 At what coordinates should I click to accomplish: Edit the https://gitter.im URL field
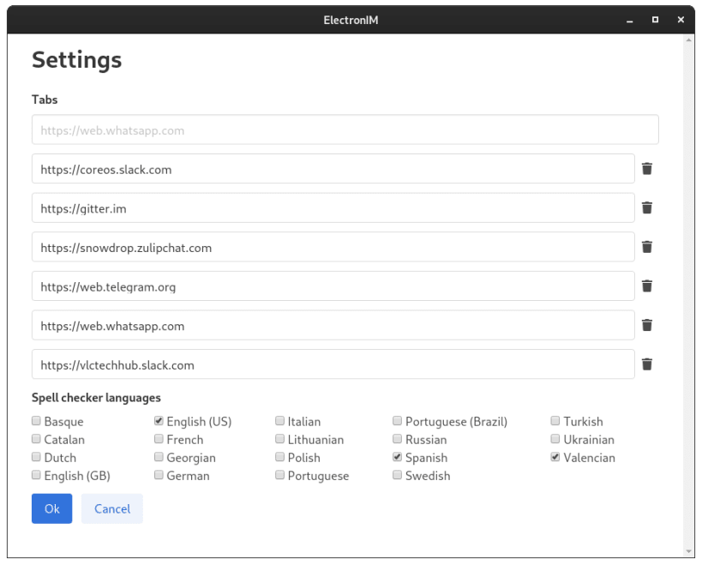[x=333, y=207]
